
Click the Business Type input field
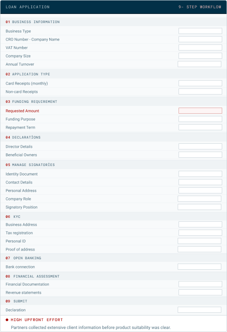[200, 31]
